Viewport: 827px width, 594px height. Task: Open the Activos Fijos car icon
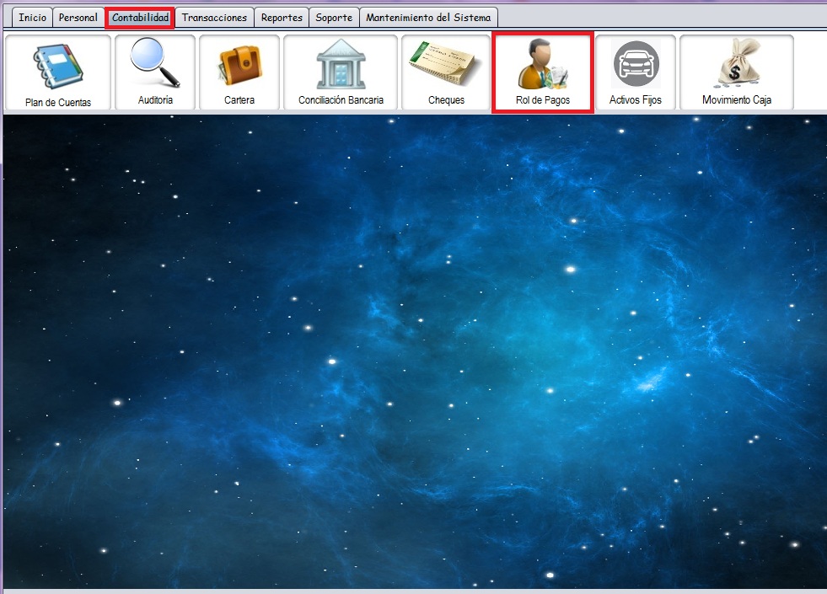[636, 64]
